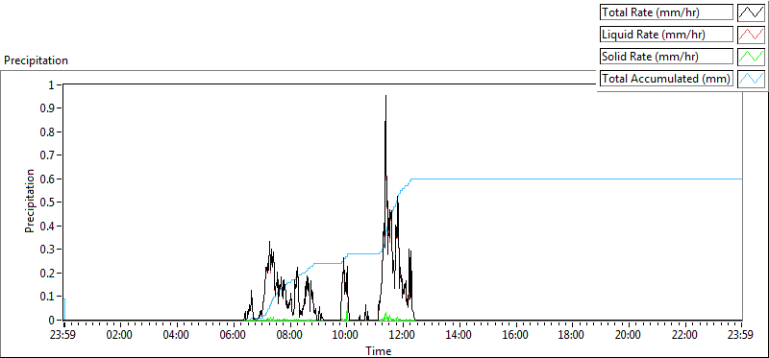Click the Precipitation chart caption above graph
The height and width of the screenshot is (358, 769).
click(x=36, y=60)
